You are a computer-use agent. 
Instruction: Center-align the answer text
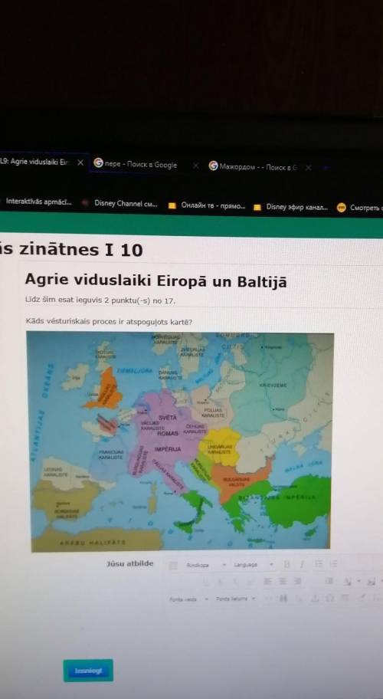(x=283, y=581)
